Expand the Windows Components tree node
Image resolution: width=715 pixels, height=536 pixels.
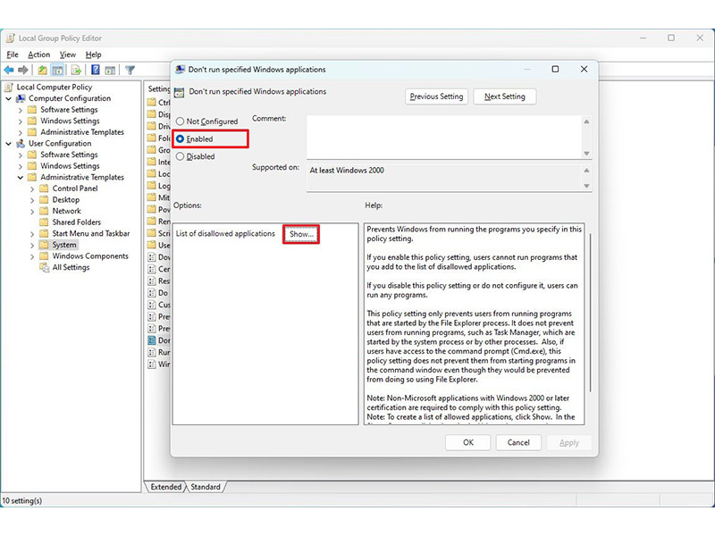click(x=32, y=256)
